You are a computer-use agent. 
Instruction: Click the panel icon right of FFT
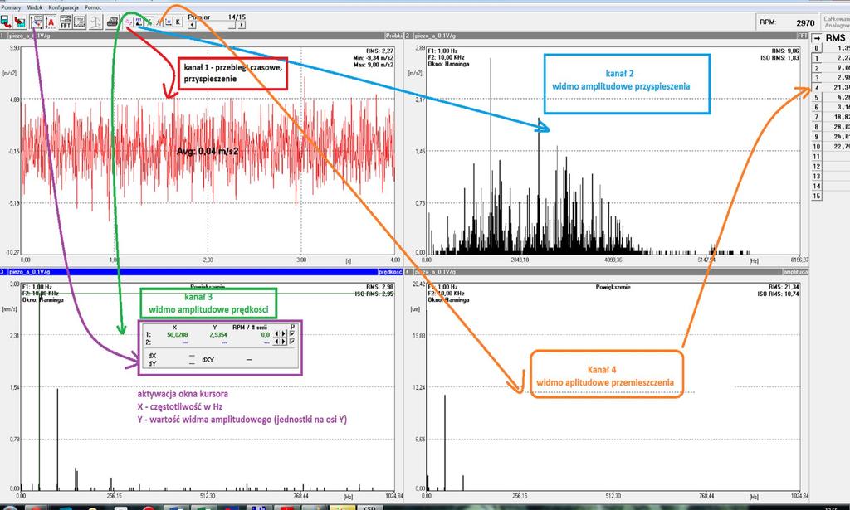pos(80,22)
